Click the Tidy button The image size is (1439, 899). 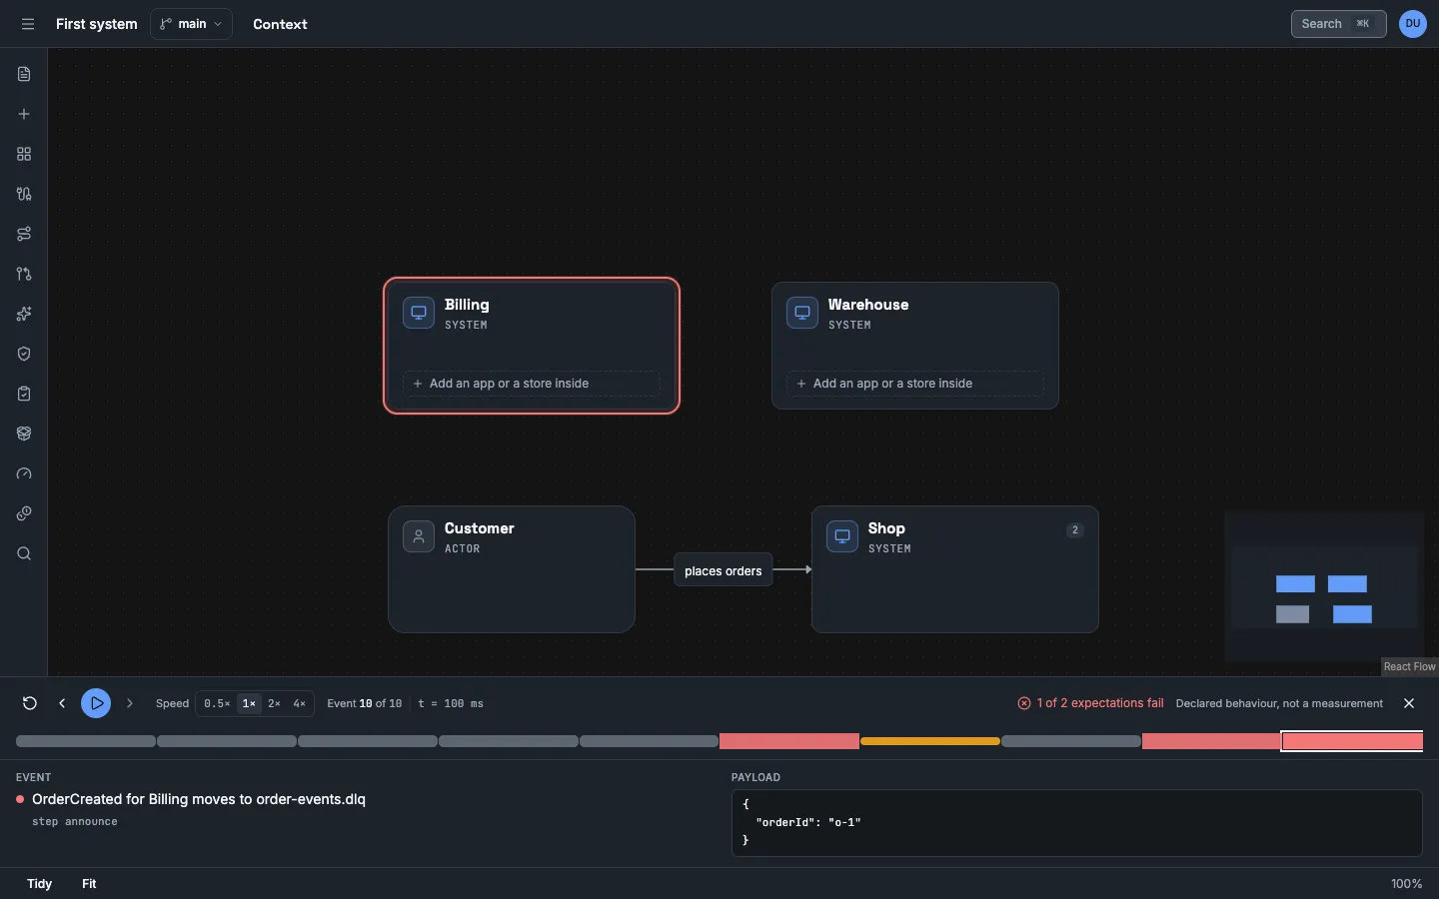coord(40,884)
